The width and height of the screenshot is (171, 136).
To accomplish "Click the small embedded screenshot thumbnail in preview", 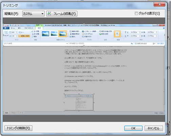I will [x=79, y=103].
